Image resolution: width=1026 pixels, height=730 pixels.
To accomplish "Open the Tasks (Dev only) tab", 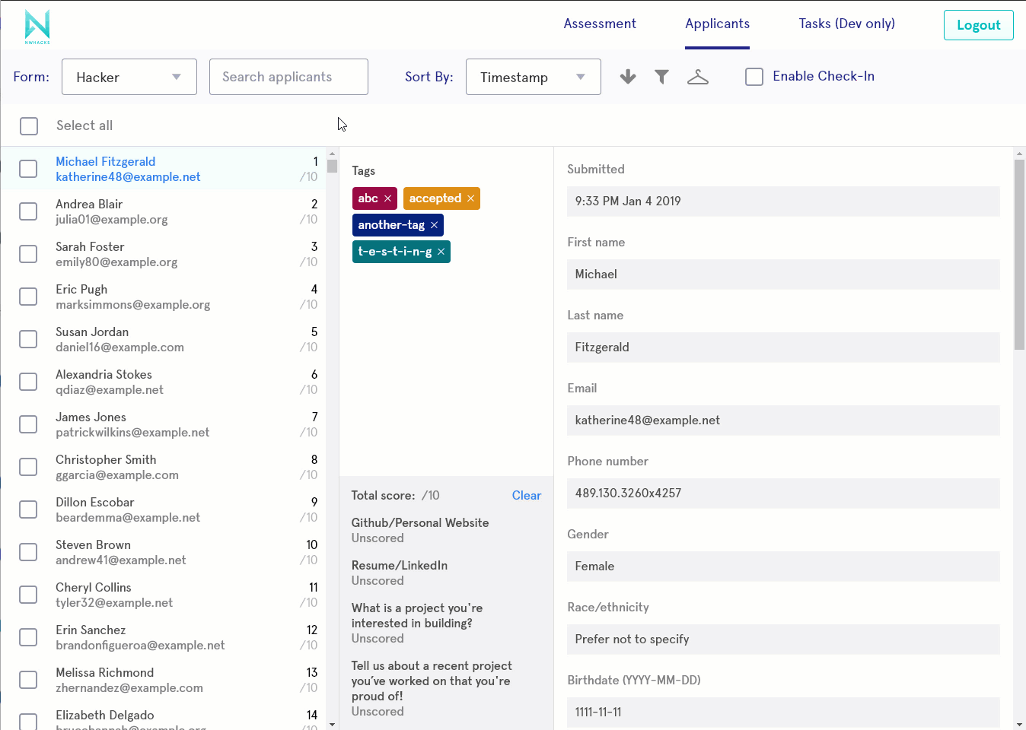I will point(846,24).
